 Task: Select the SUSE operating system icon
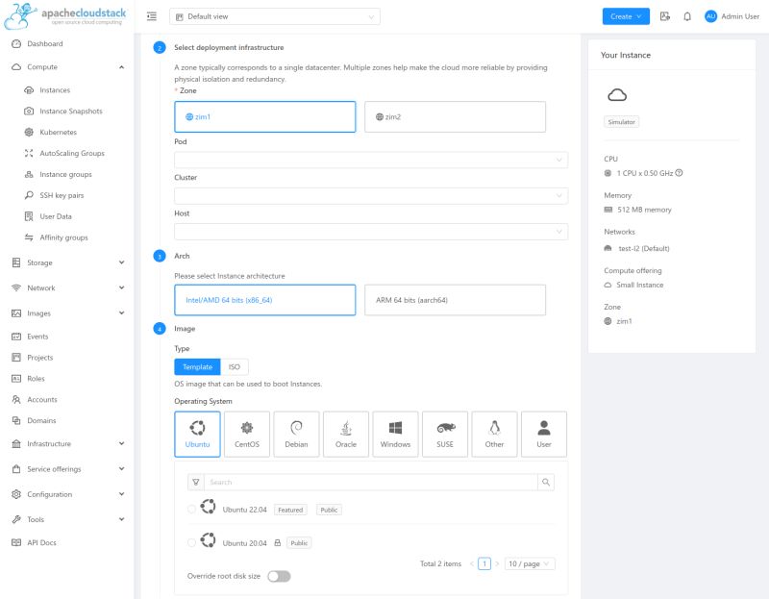click(x=444, y=434)
